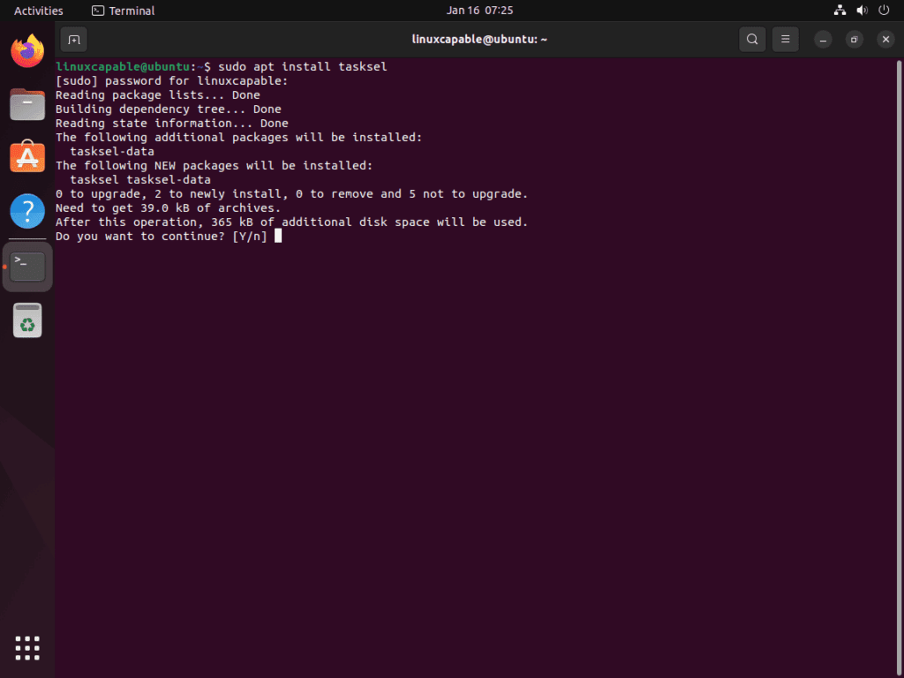
Task: Open the Terminal app menu in the top bar
Action: pyautogui.click(x=123, y=11)
